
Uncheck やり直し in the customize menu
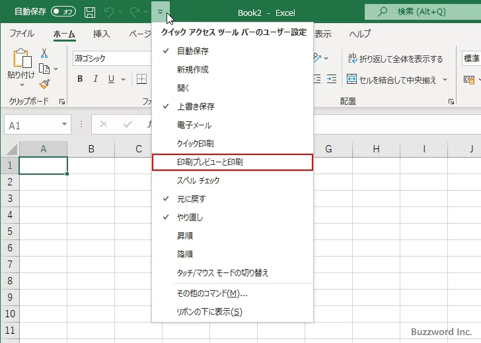190,217
